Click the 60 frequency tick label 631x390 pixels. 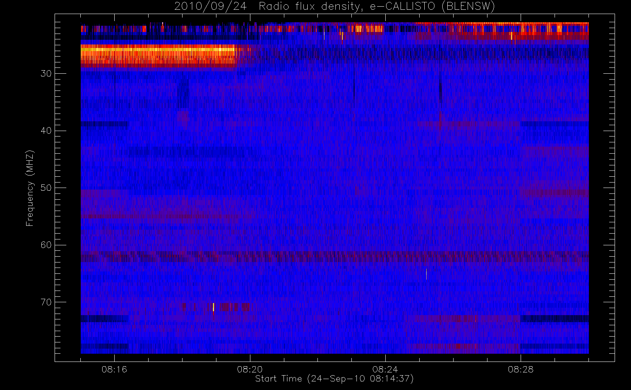pos(46,245)
